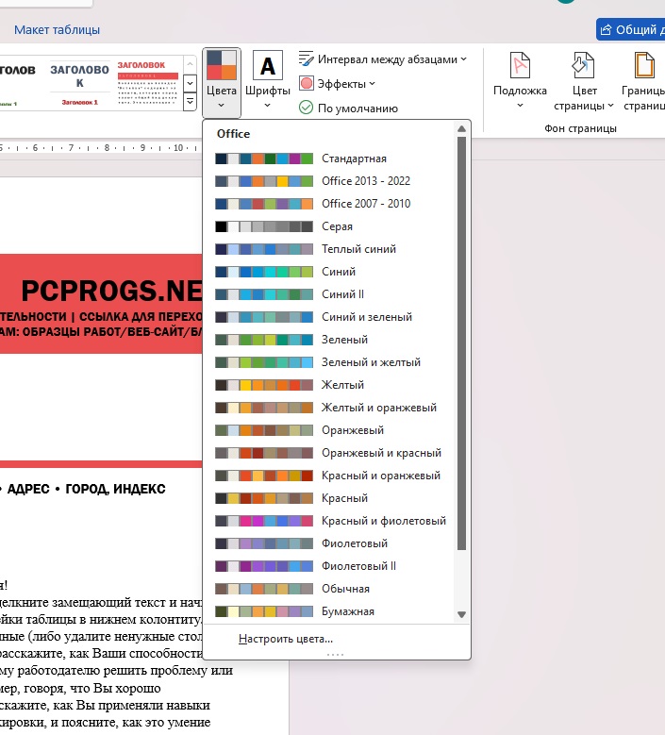
Task: Select Обычная color scheme
Action: [328, 589]
